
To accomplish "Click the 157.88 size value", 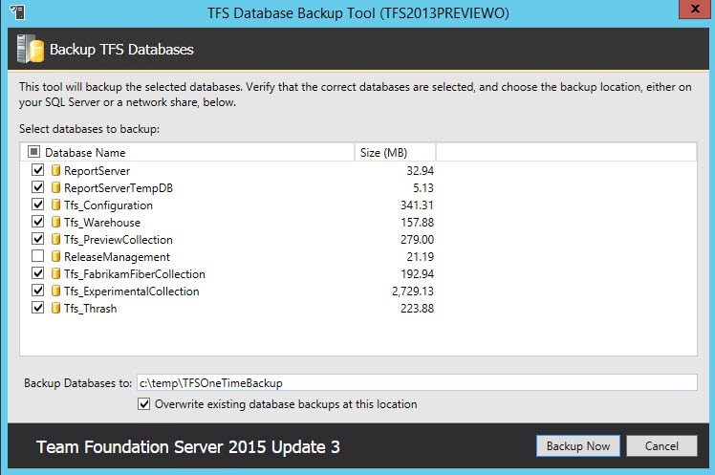I will (417, 223).
